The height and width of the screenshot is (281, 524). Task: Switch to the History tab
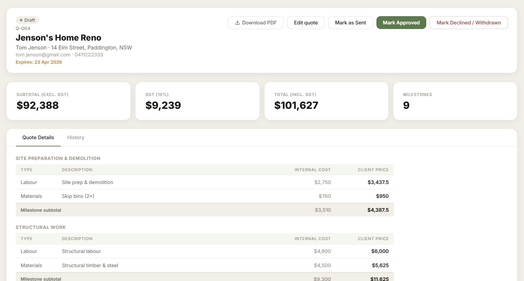click(76, 138)
